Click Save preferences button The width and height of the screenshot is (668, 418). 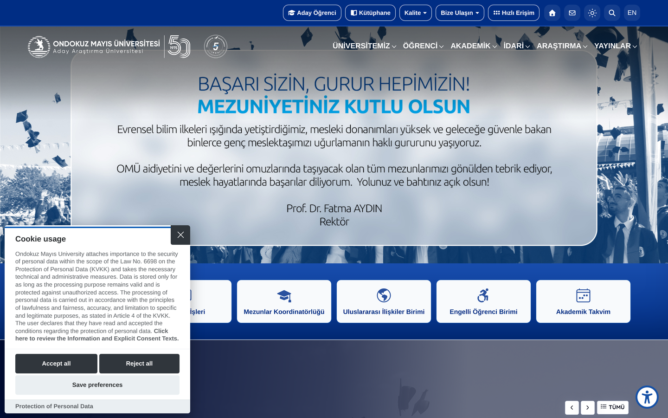tap(97, 385)
